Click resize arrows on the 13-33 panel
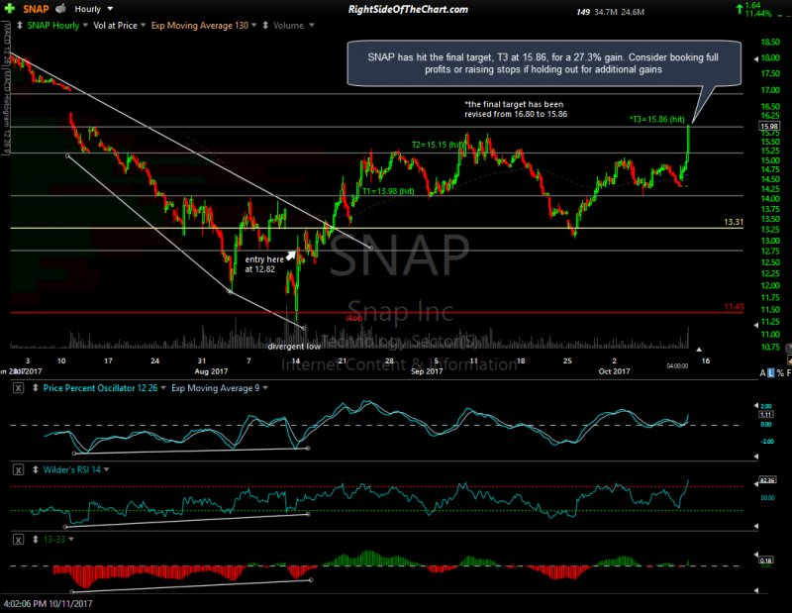 point(34,539)
